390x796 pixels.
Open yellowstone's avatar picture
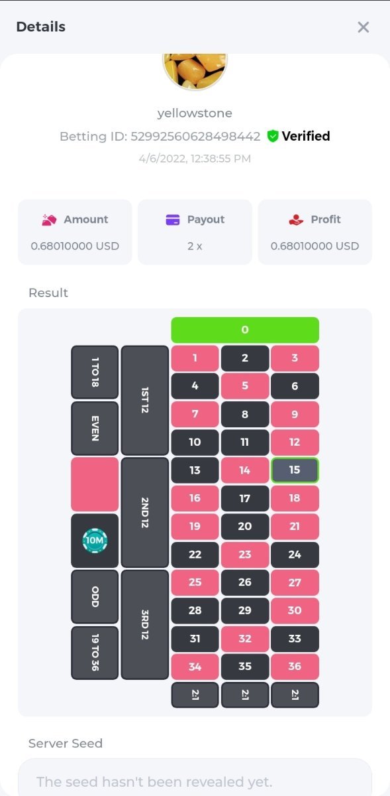195,71
